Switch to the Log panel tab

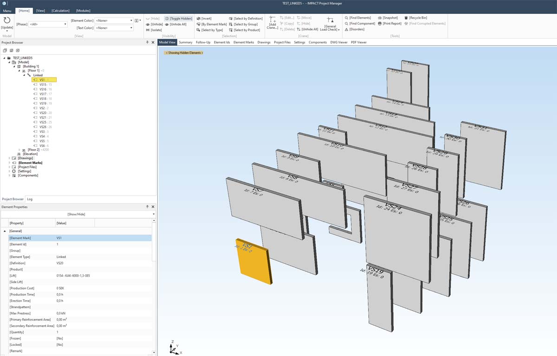(29, 199)
